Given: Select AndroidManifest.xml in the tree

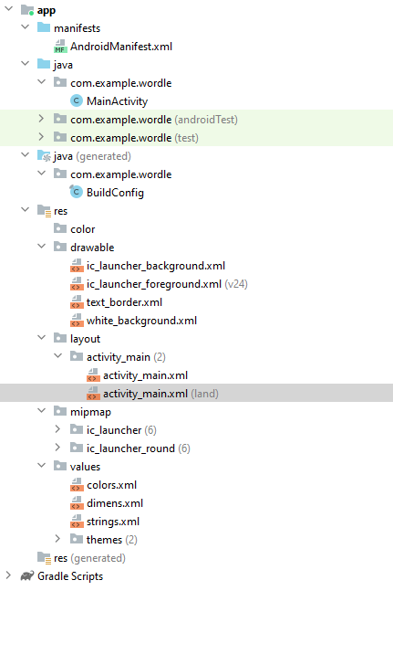Looking at the screenshot, I should tap(121, 47).
